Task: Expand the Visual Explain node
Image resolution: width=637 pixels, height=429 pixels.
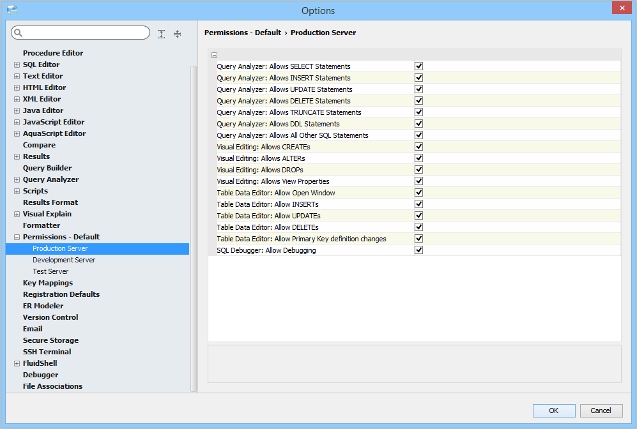Action: tap(17, 214)
